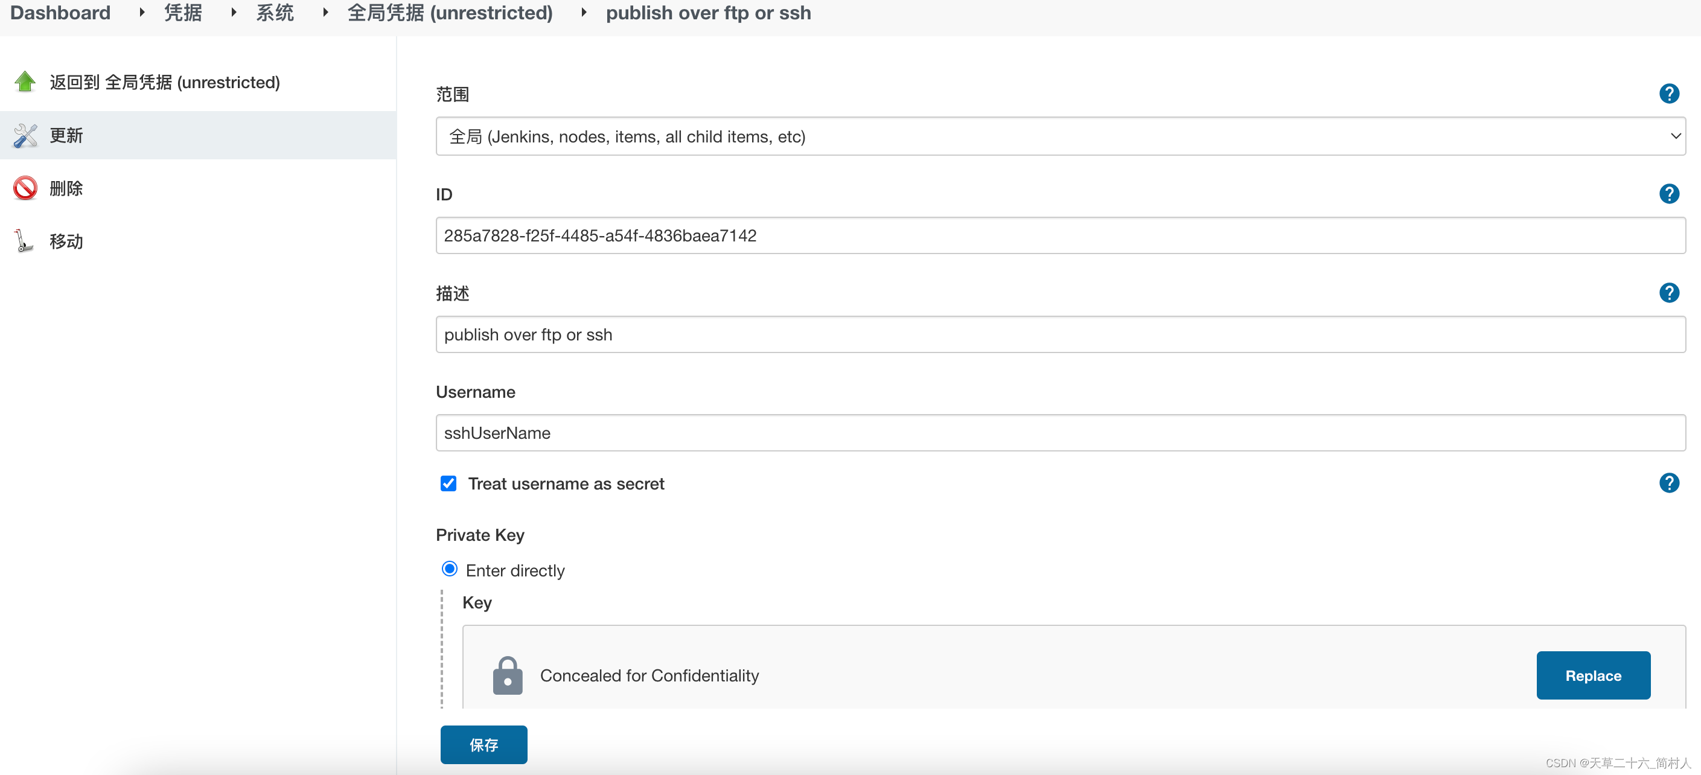1701x775 pixels.
Task: Click the Key label under Enter directly
Action: click(477, 603)
